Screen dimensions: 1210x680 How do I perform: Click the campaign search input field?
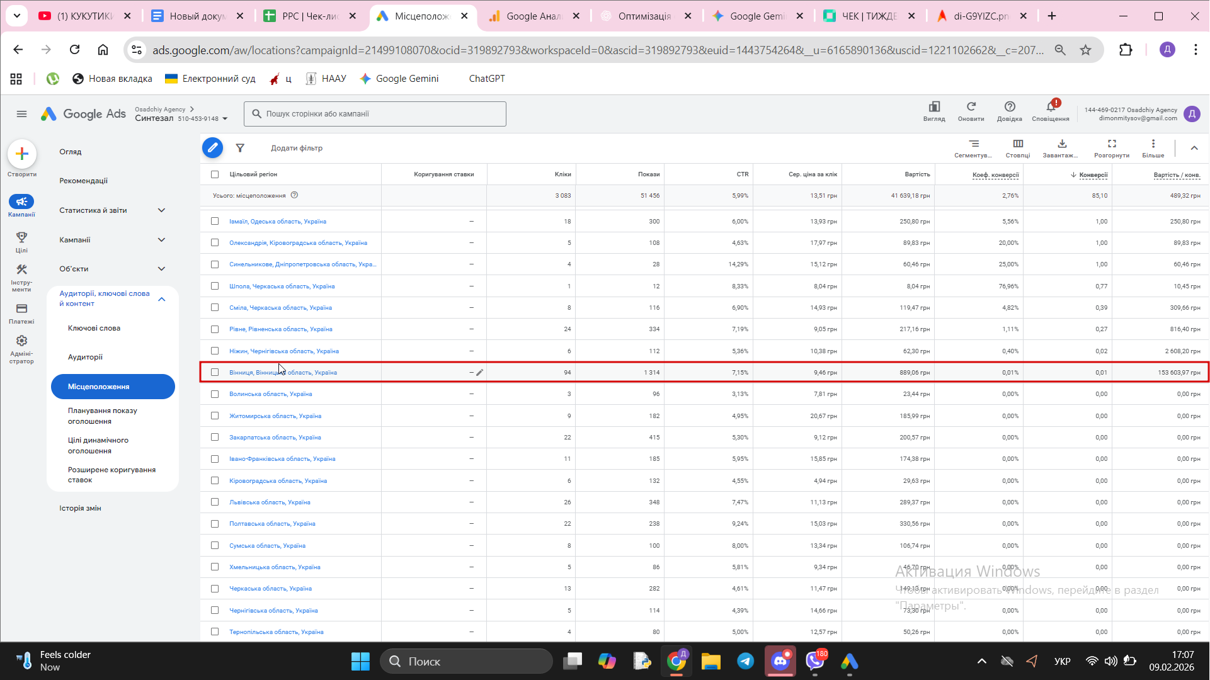coord(375,114)
